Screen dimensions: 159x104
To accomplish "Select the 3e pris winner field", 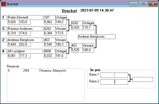I will click(143, 80).
